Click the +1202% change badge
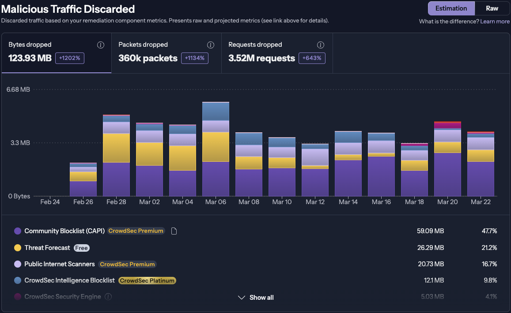Screen dimensions: 511x313 pyautogui.click(x=70, y=58)
